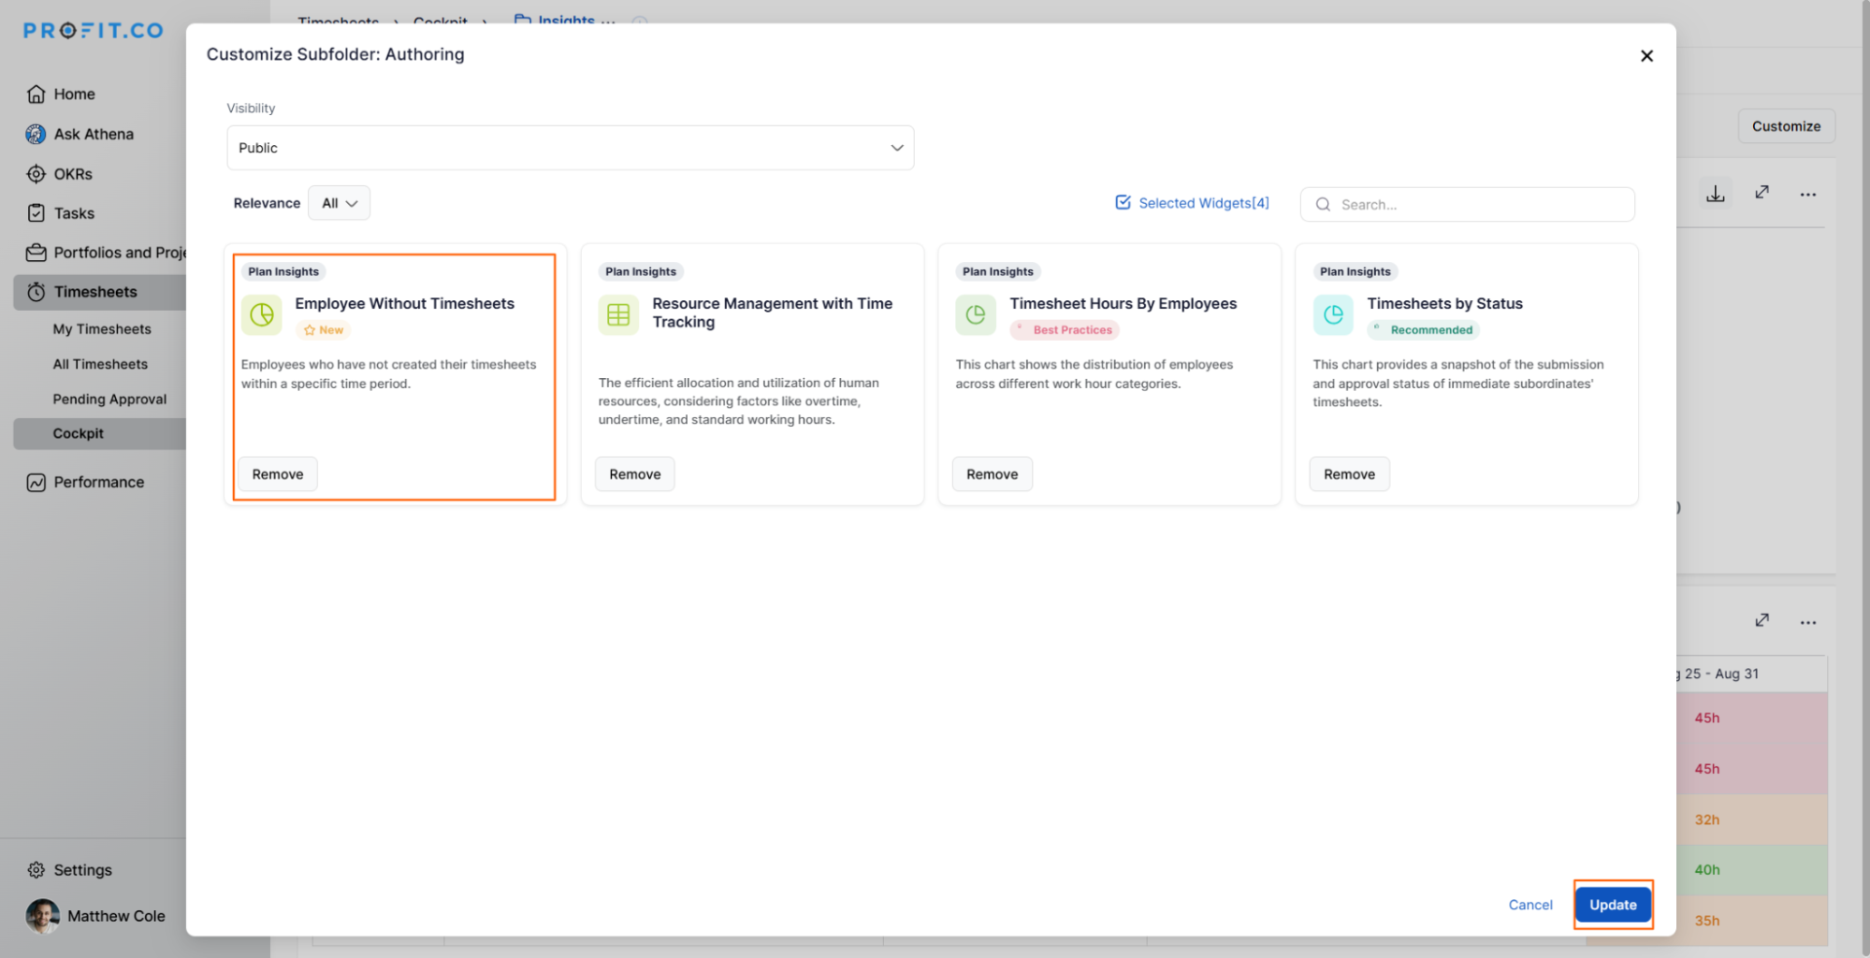
Task: Remove Resource Management with Time Tracking widget
Action: pyautogui.click(x=635, y=474)
